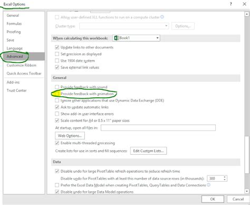Click the PivotTable rows number field

coord(215,179)
